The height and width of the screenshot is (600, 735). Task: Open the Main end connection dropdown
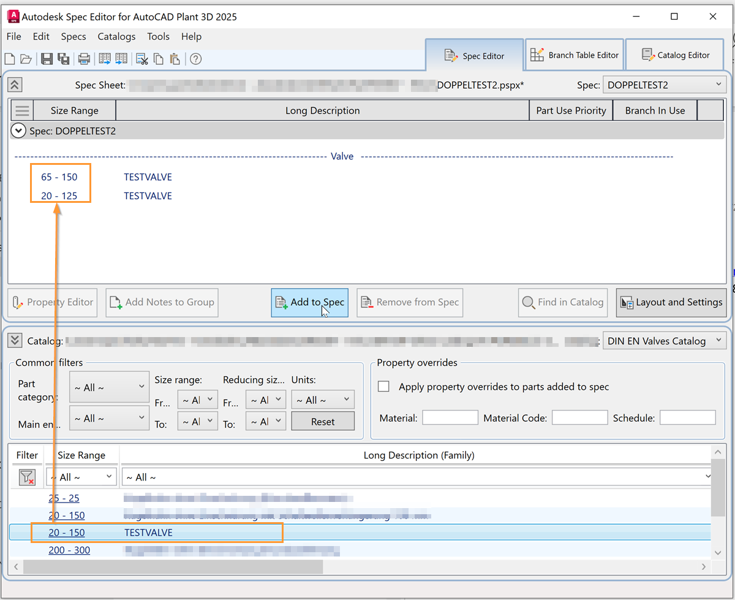(x=109, y=419)
